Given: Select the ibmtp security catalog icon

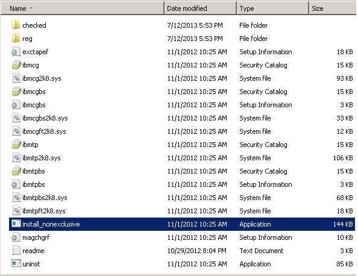Looking at the screenshot, I should (16, 144).
